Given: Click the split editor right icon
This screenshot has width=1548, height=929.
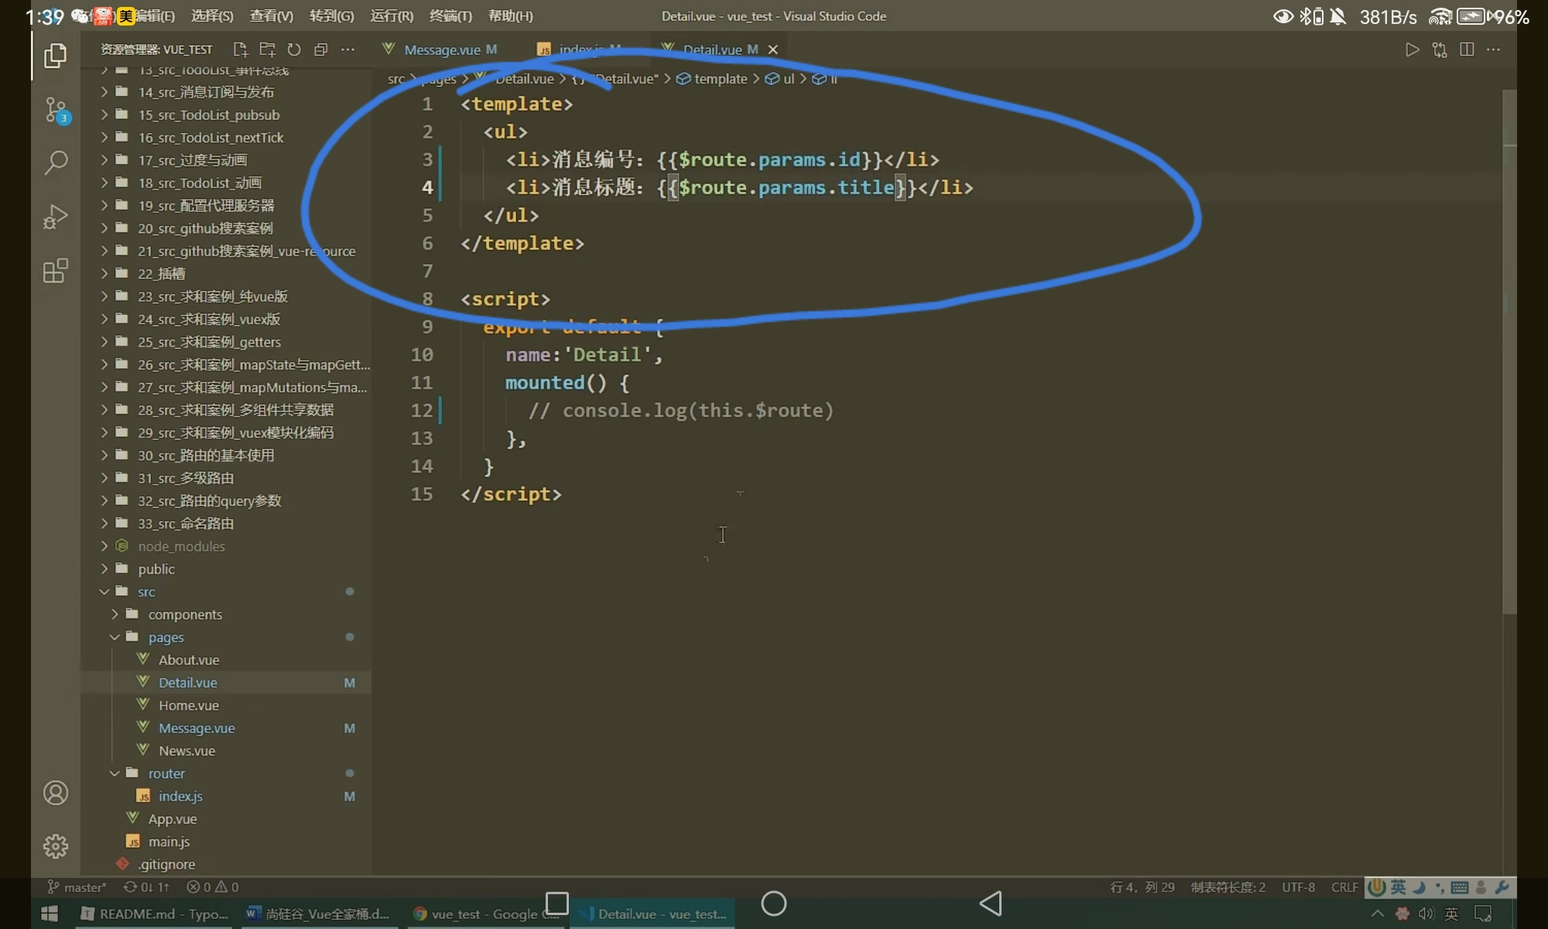Looking at the screenshot, I should tap(1466, 50).
